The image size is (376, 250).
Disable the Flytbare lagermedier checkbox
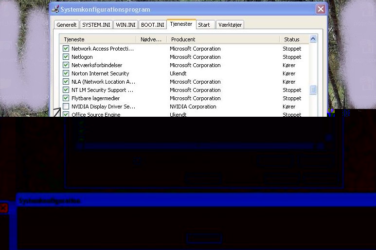(x=66, y=98)
